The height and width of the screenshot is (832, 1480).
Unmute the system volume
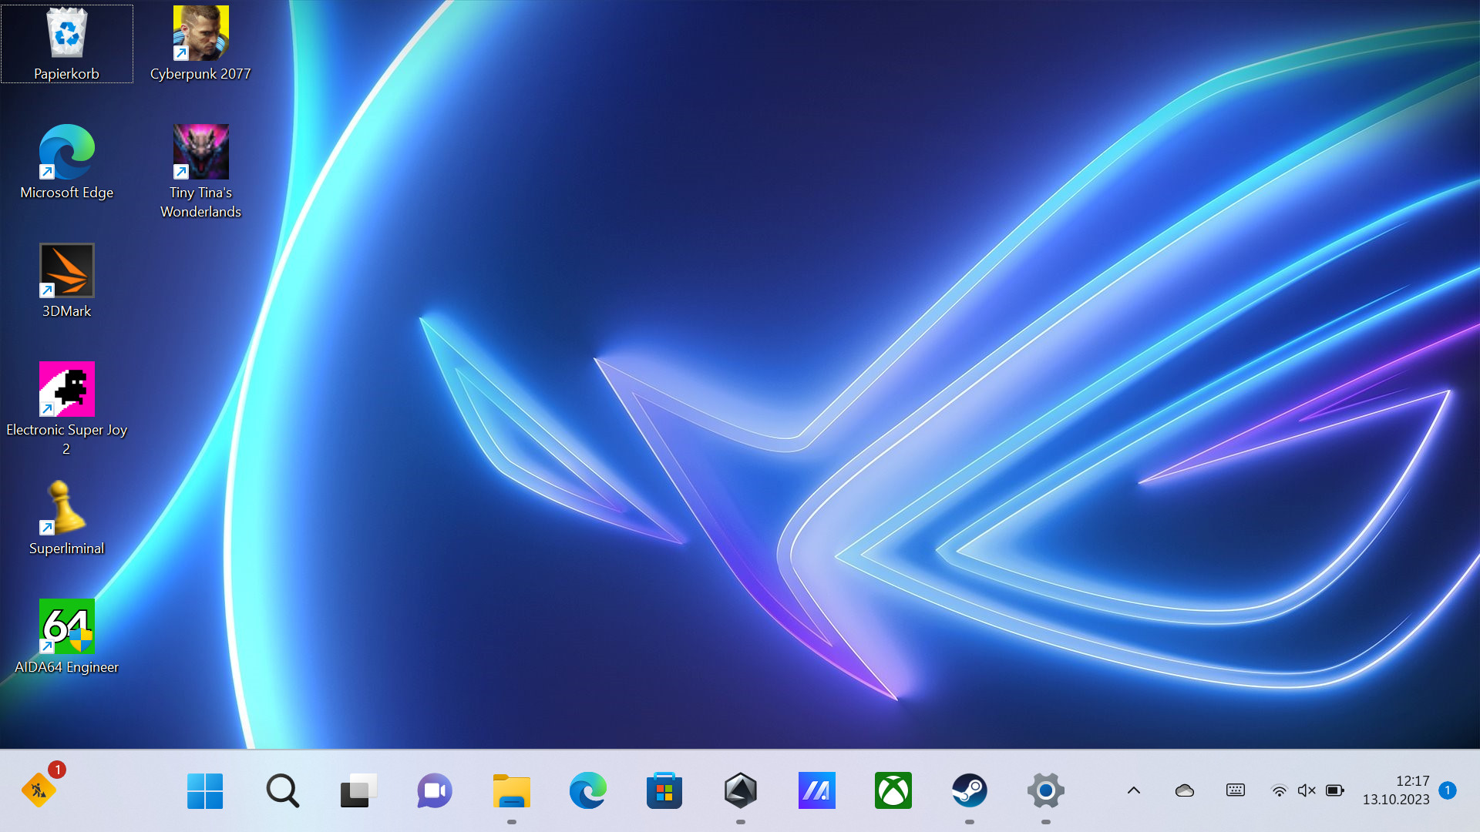(x=1306, y=790)
